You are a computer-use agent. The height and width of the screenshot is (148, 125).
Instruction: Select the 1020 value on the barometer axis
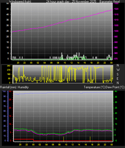click(116, 9)
